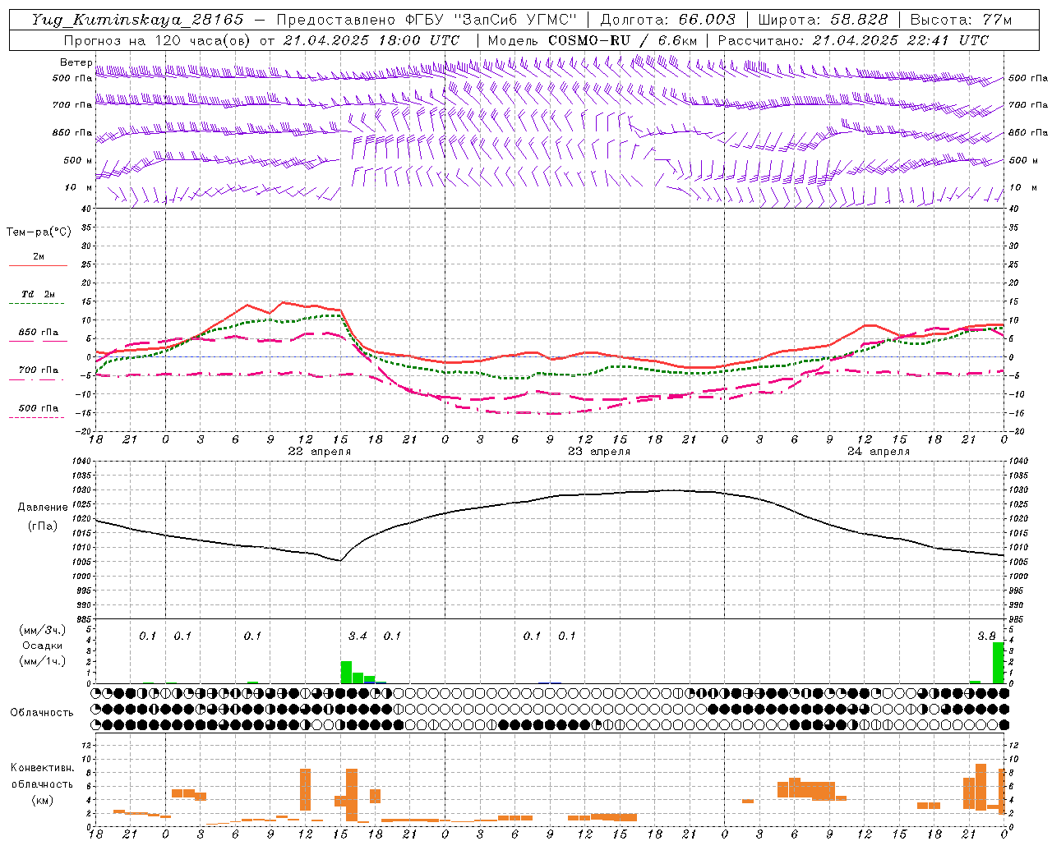Click the precipitation label 'Осадки'

(42, 646)
